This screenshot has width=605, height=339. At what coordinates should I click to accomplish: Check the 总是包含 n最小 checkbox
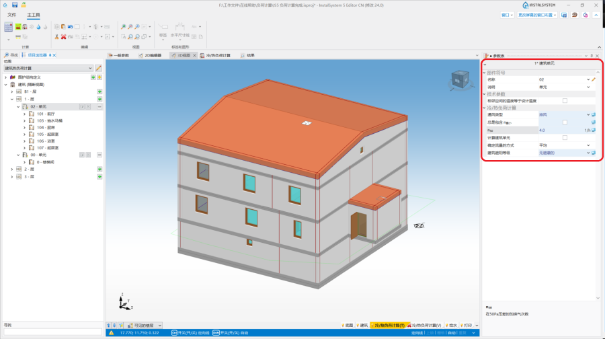565,122
